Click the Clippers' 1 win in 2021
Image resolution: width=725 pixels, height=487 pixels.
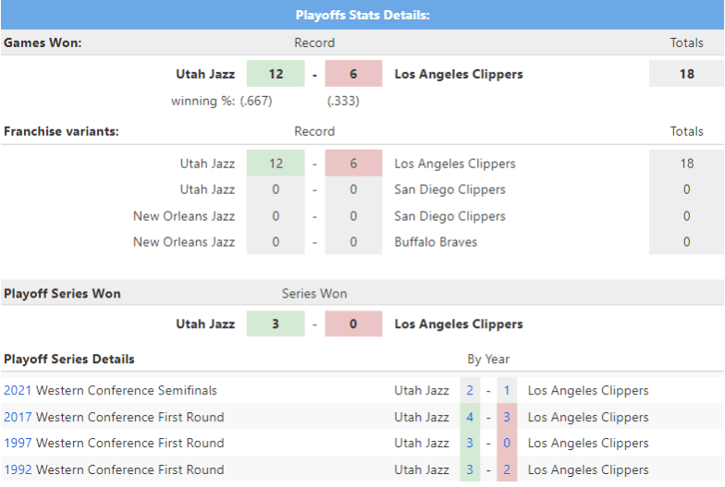coord(507,391)
